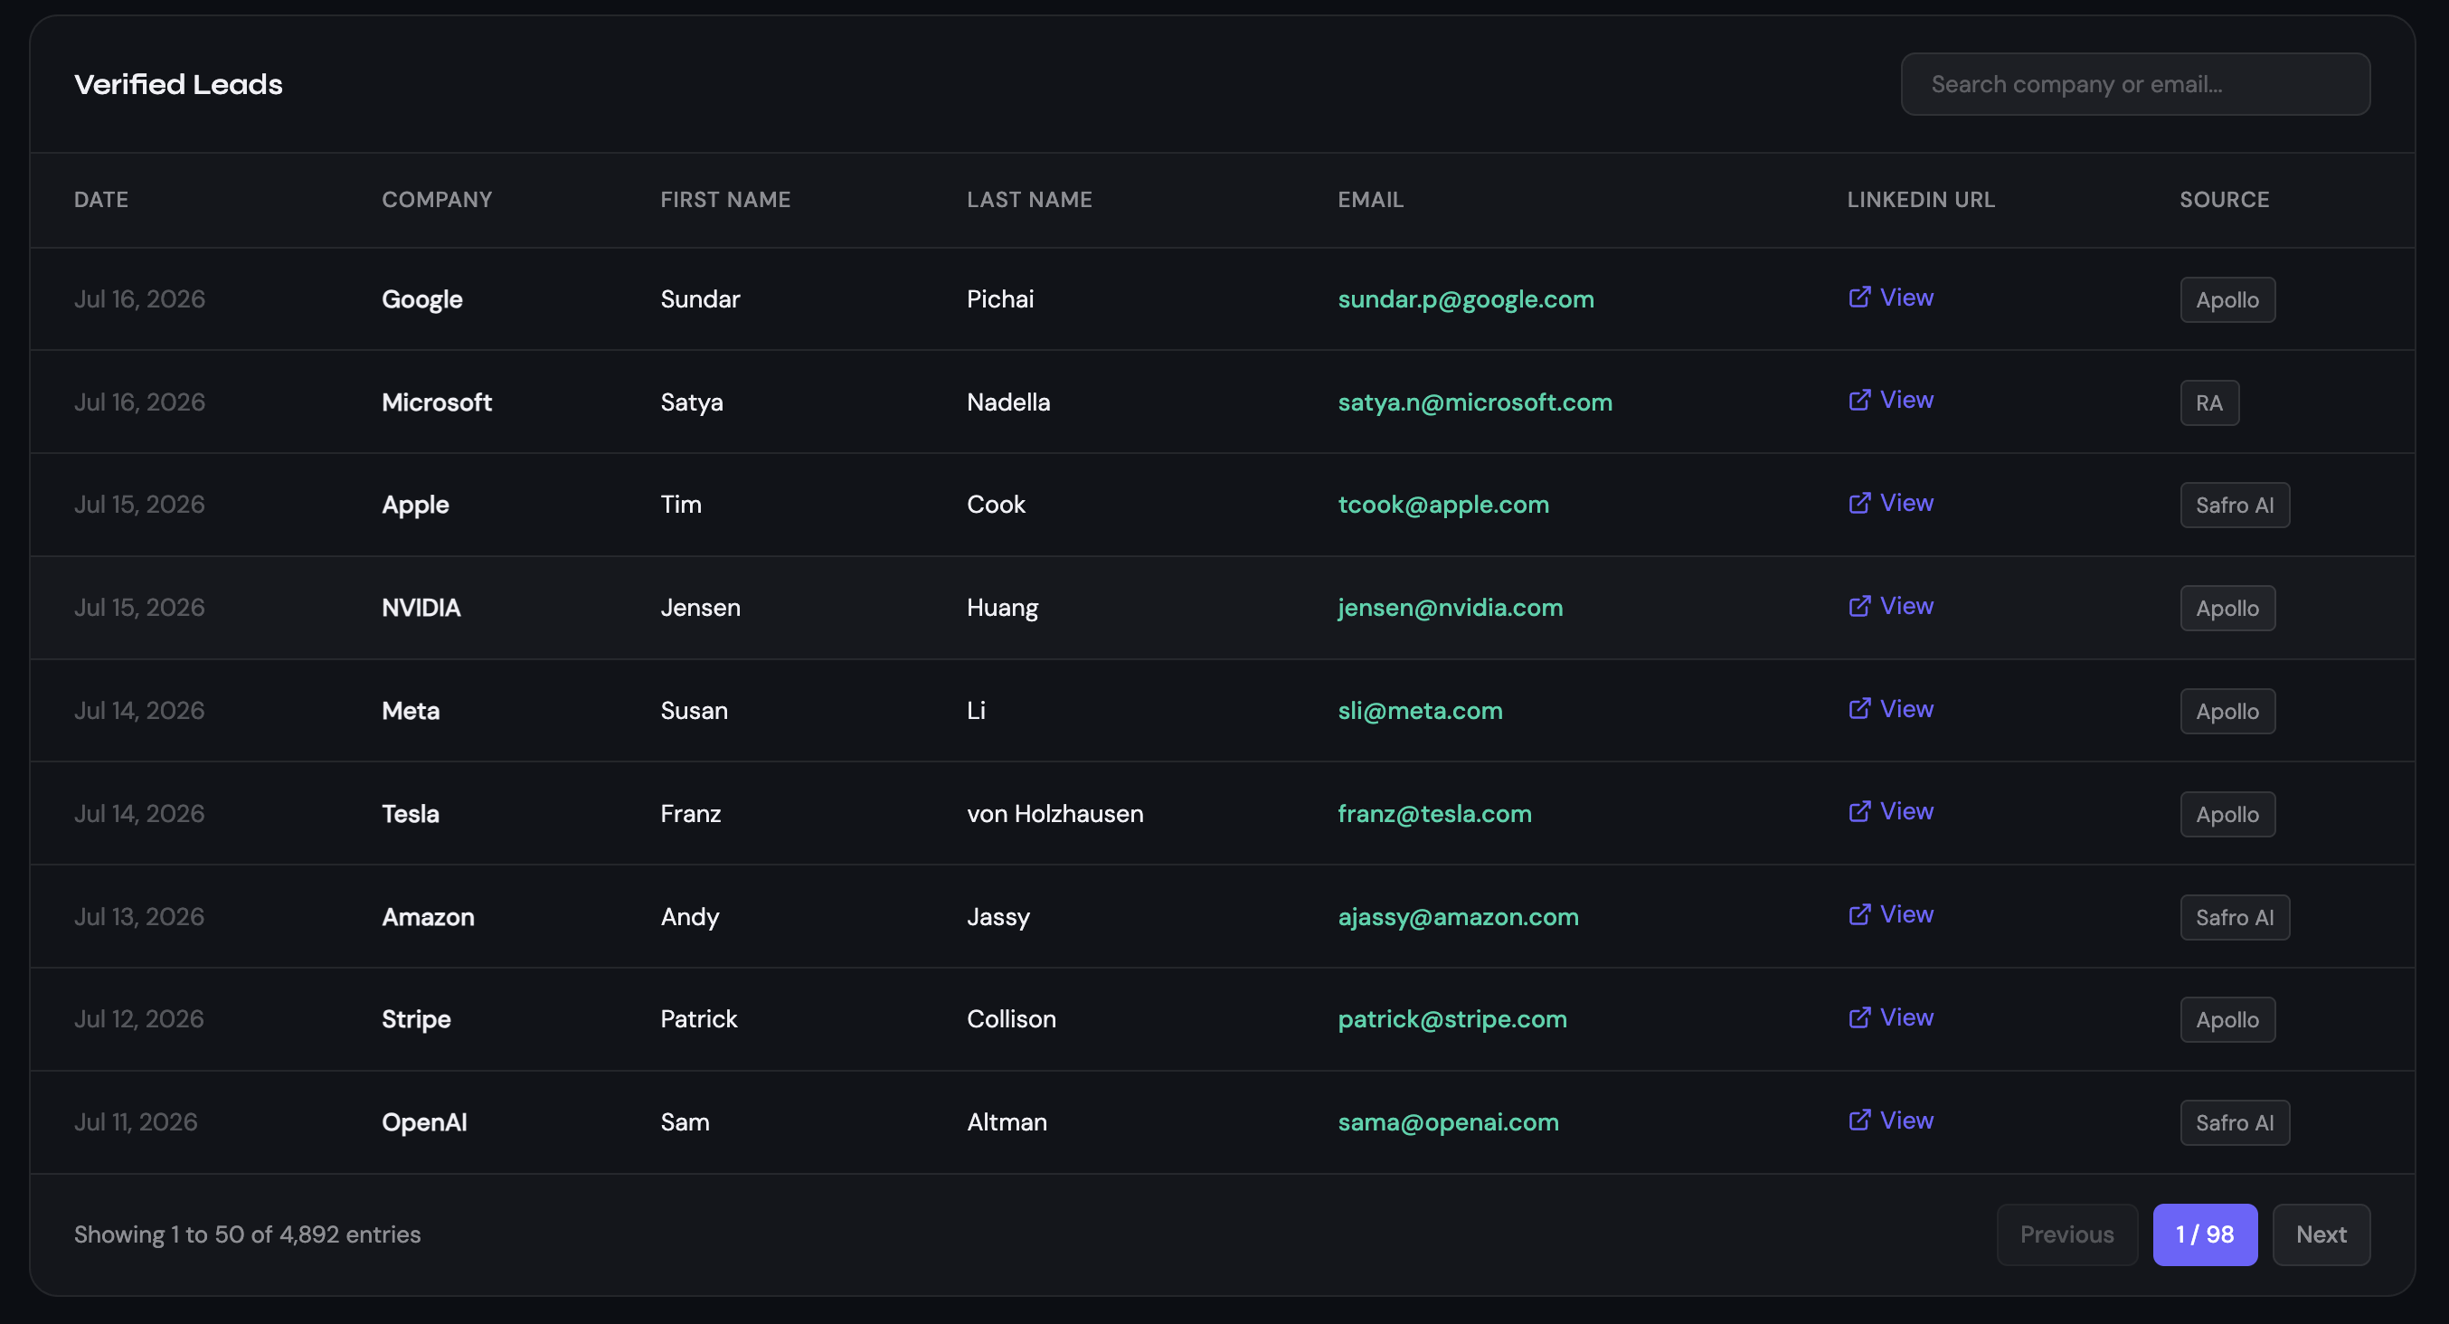Click the Safro AI badge in Amazon row
Screen dimensions: 2449x1324
(2235, 918)
